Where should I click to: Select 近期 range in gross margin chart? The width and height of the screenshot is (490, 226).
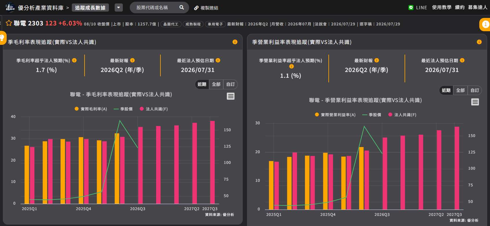point(202,84)
